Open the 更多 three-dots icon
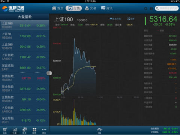Viewport: 180px width, 135px height. click(44, 130)
